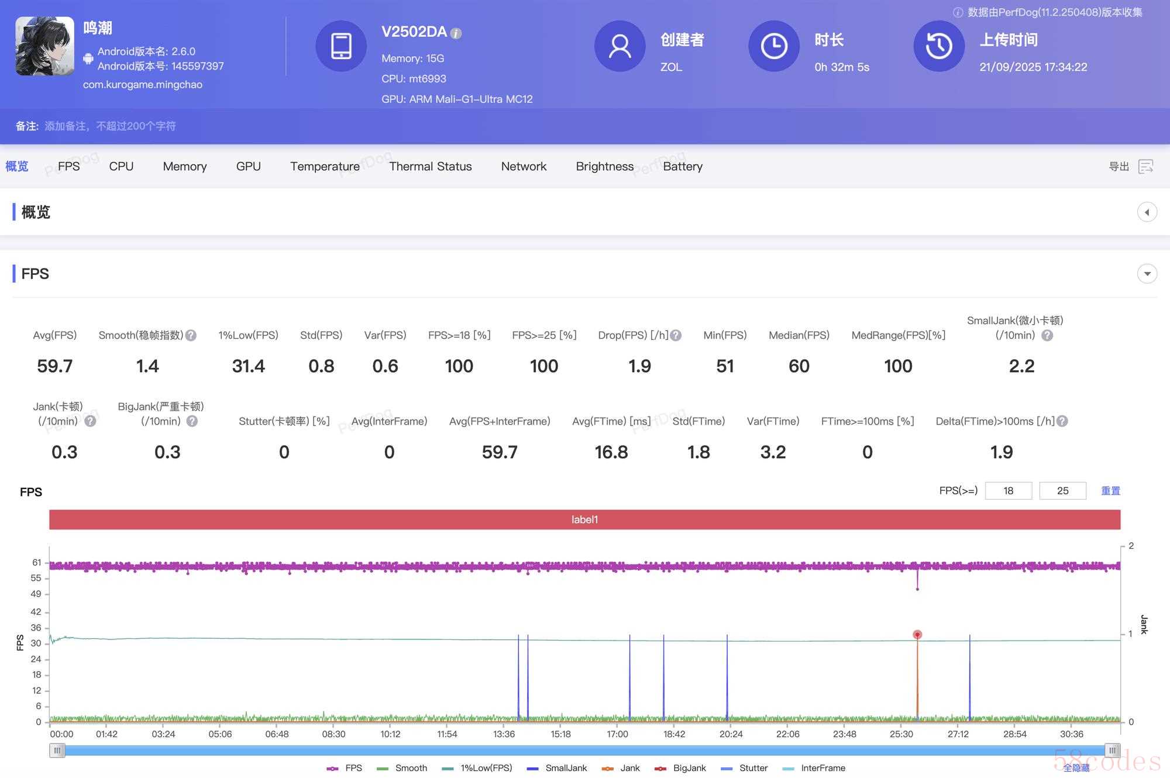Click help icon next to Smooth(稳帧指数)
1170x778 pixels.
click(191, 336)
